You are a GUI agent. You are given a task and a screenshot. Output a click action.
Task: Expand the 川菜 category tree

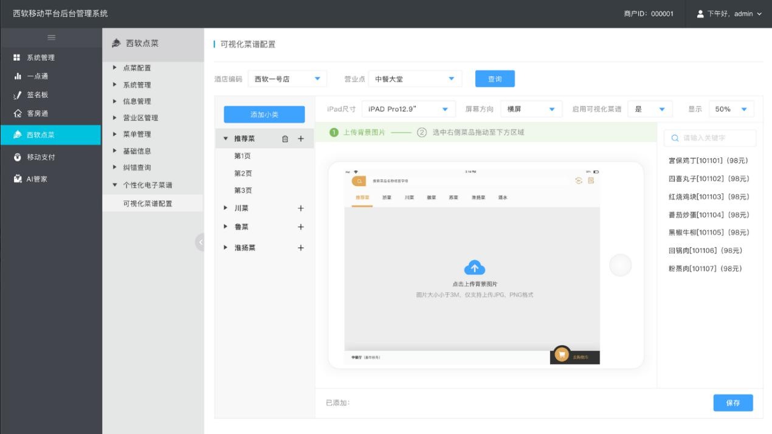pyautogui.click(x=226, y=208)
